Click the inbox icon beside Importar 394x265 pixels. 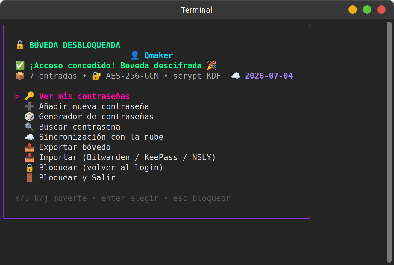click(x=29, y=157)
